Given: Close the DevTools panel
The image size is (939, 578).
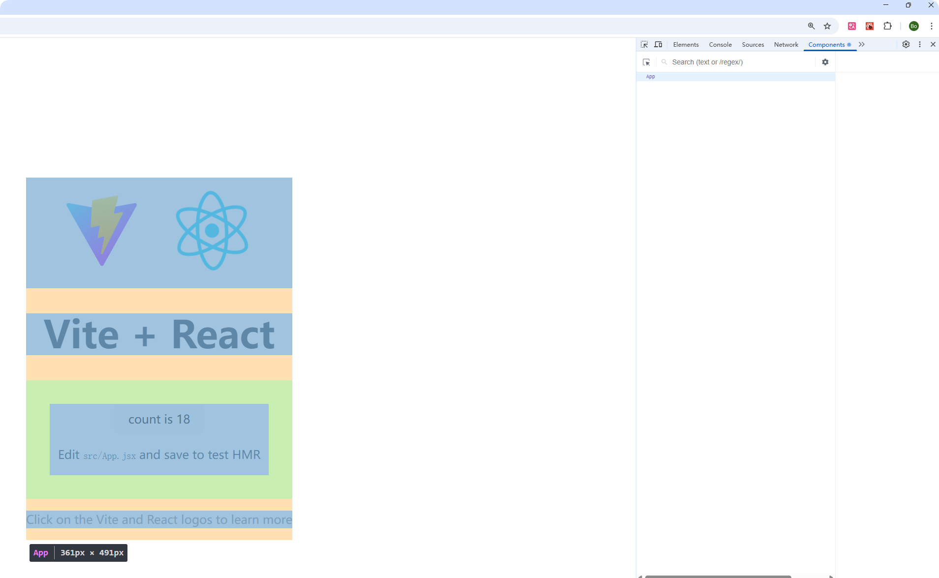Looking at the screenshot, I should tap(933, 44).
